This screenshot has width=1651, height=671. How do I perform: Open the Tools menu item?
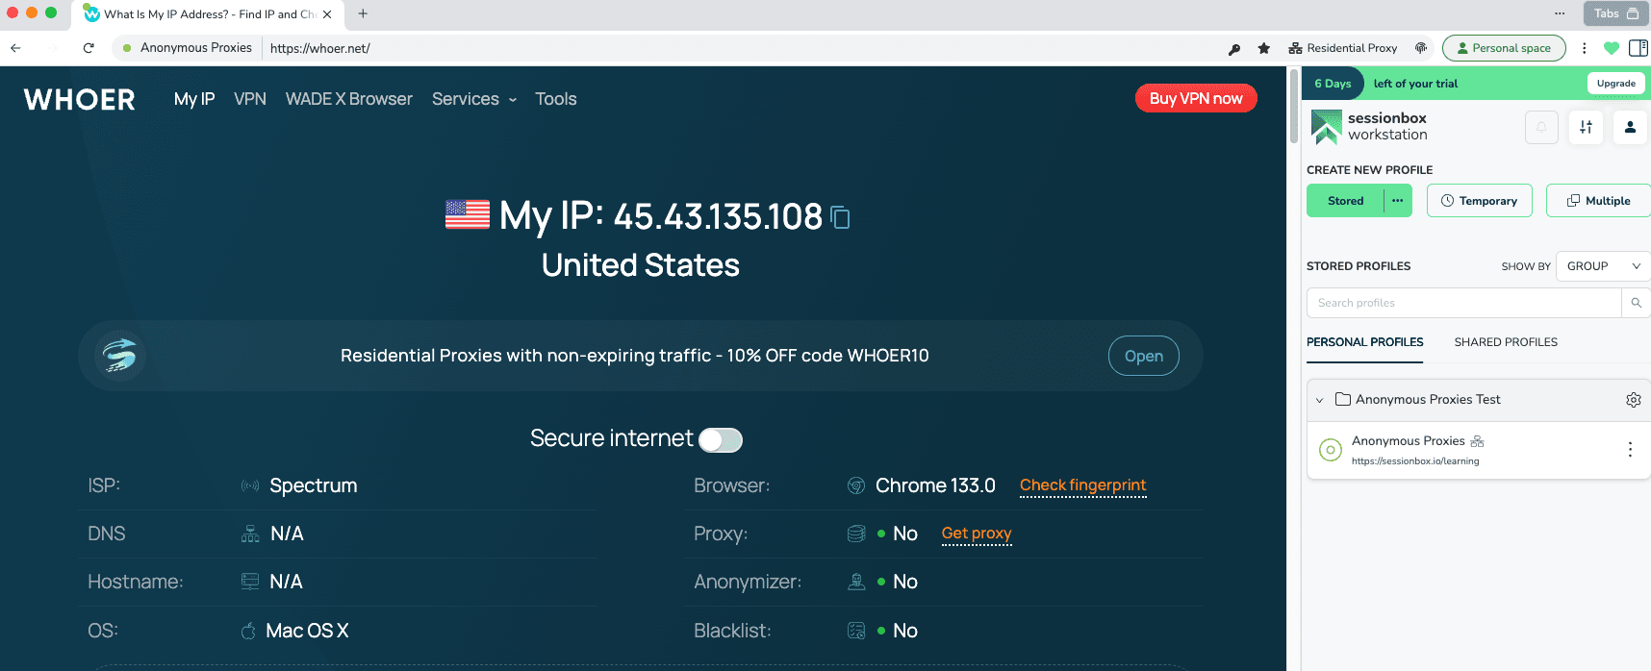pyautogui.click(x=556, y=99)
